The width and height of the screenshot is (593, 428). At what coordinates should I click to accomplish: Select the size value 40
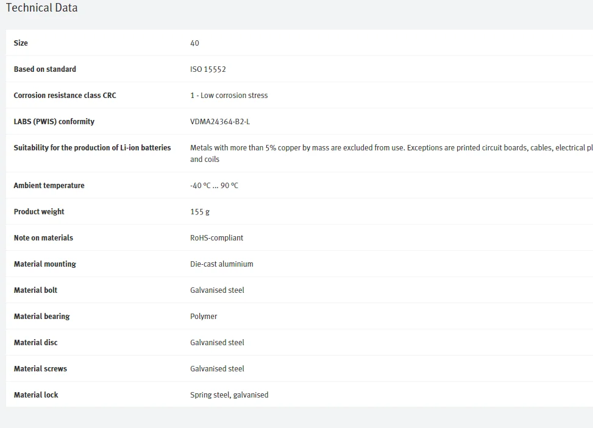[194, 43]
